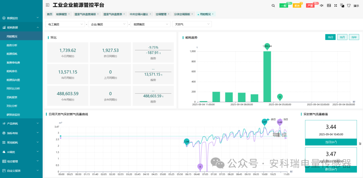363x178 pixels.
Task: Open the shirt theme skin icon
Action: tap(349, 6)
